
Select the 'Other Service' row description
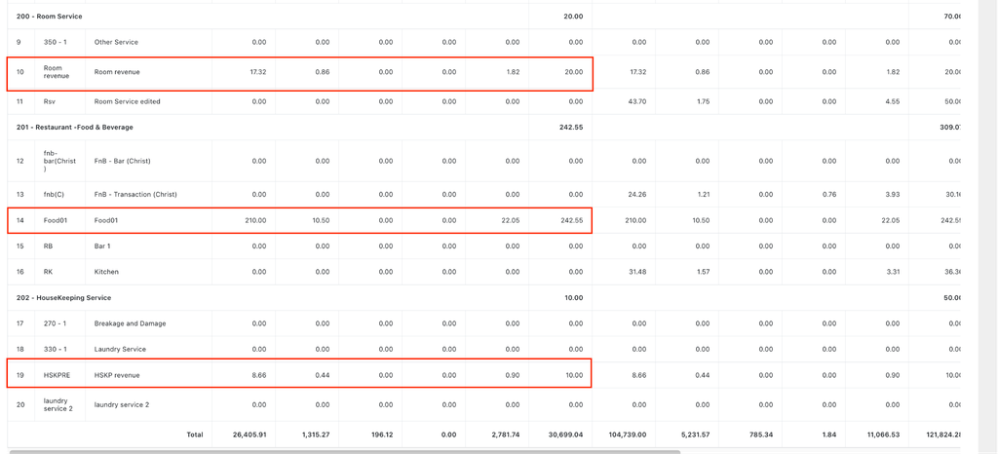point(116,42)
